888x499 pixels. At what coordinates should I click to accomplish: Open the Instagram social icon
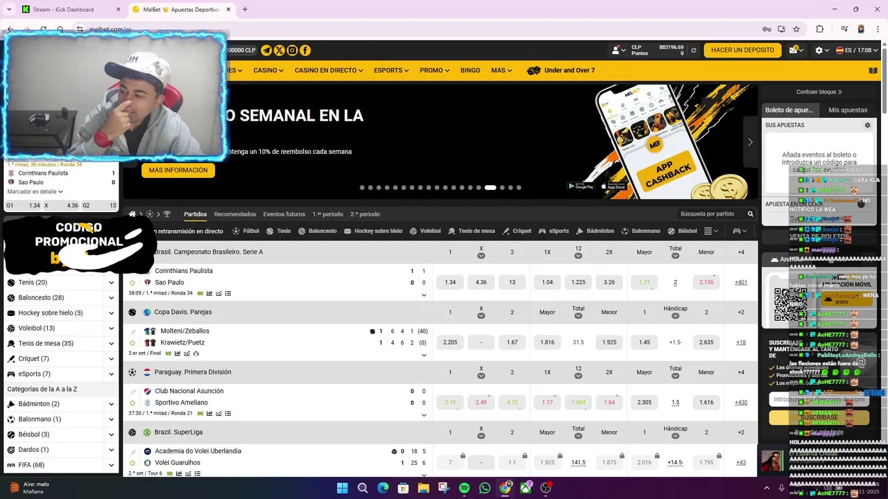click(292, 51)
